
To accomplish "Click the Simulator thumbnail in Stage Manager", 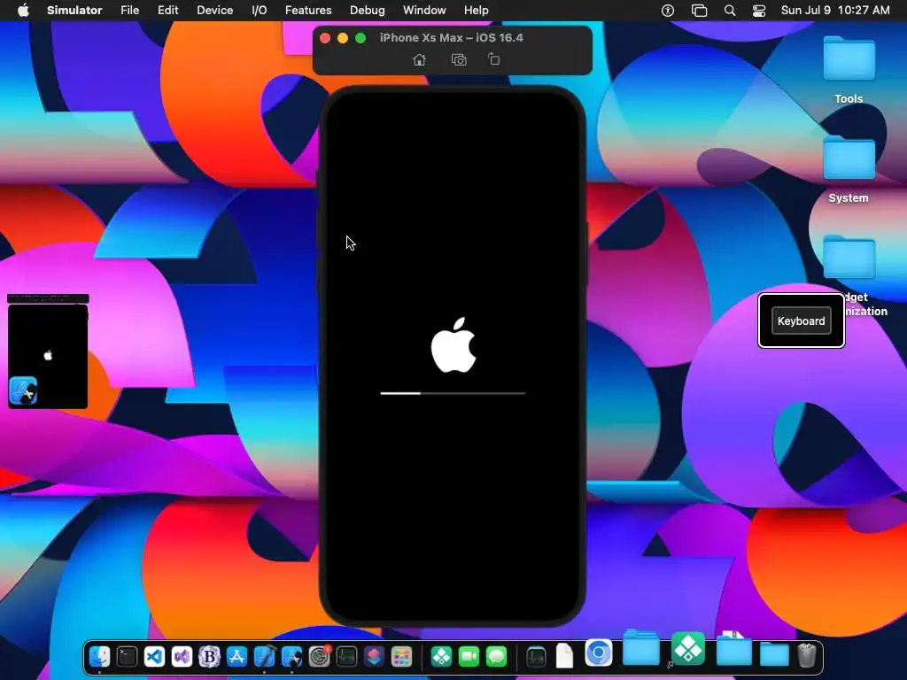I will pyautogui.click(x=48, y=352).
